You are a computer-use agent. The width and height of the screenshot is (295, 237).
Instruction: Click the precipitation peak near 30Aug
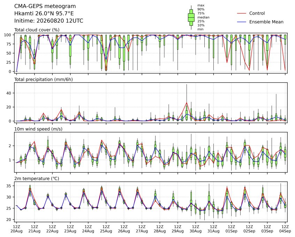[187, 103]
